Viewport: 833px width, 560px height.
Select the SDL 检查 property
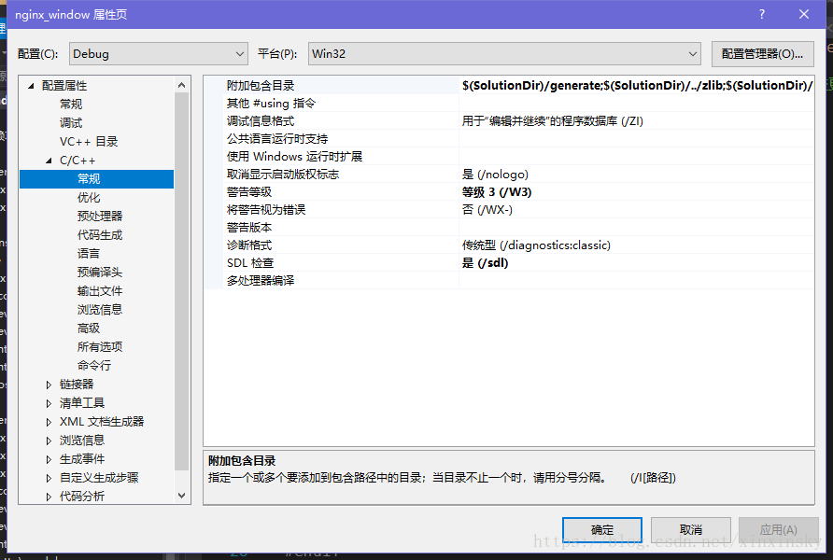(x=250, y=263)
